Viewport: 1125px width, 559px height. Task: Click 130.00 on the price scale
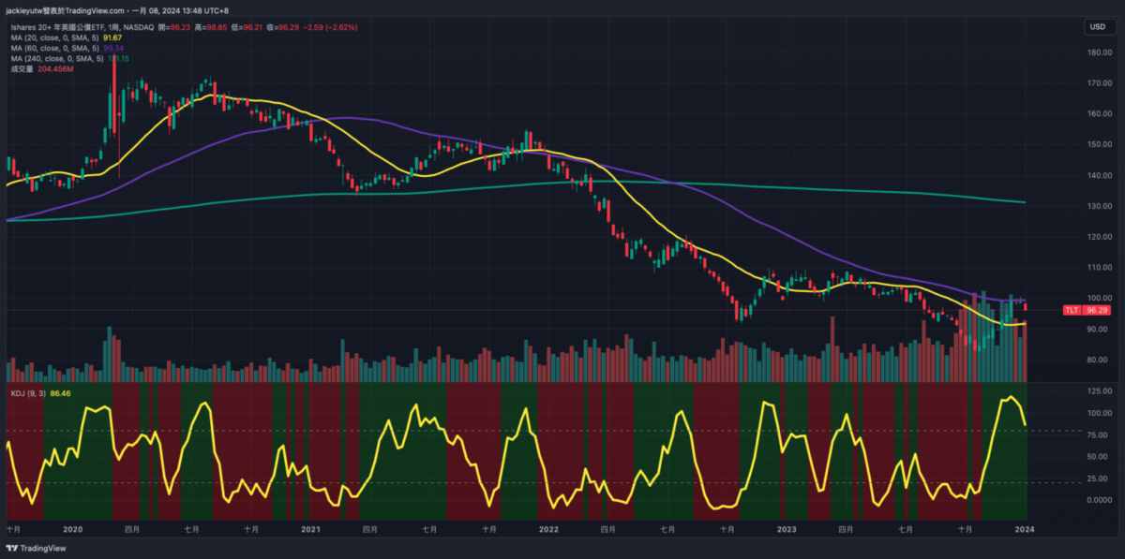pyautogui.click(x=1099, y=206)
